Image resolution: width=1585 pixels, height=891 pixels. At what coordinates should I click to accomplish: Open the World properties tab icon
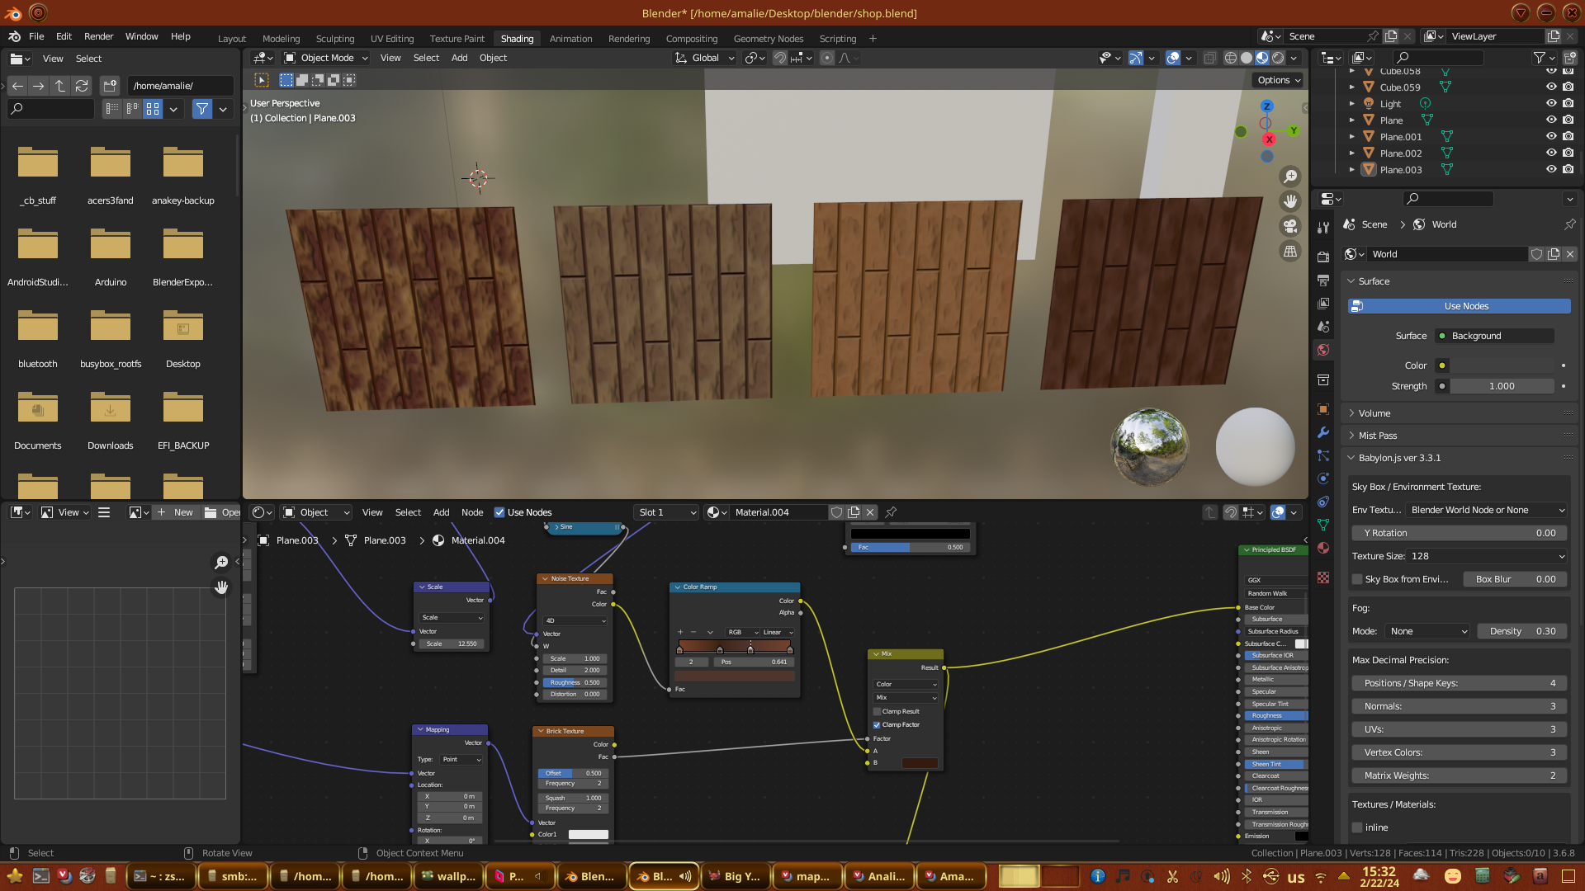[1323, 350]
